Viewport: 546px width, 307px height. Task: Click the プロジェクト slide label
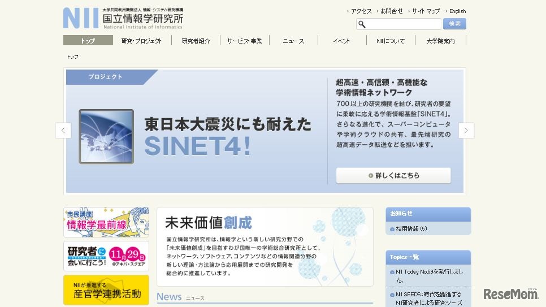(105, 77)
